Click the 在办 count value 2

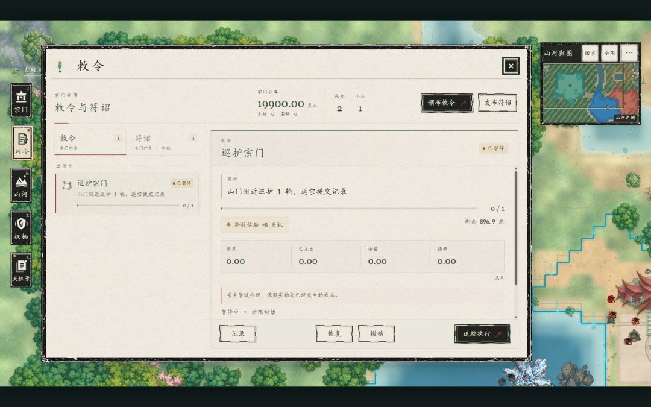click(x=339, y=109)
